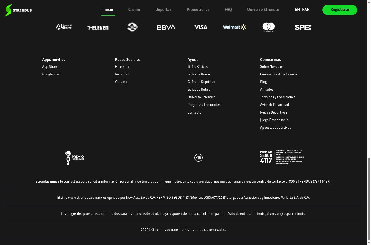The image size is (371, 245).
Task: Open Universo Strendus in the top navigation
Action: 263,10
